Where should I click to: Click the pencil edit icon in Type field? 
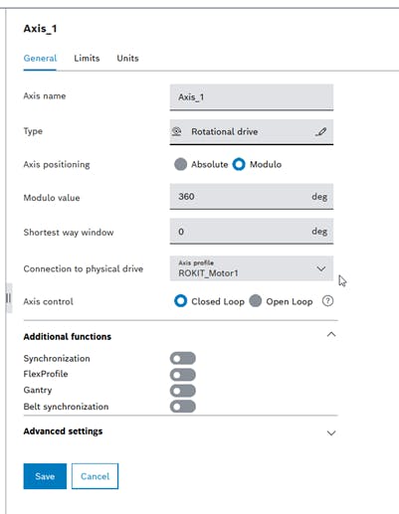click(320, 132)
